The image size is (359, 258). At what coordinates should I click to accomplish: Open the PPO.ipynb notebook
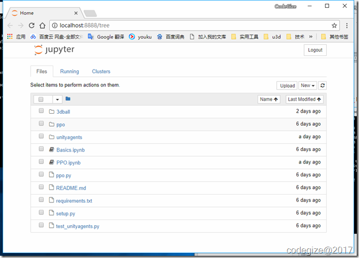(69, 162)
